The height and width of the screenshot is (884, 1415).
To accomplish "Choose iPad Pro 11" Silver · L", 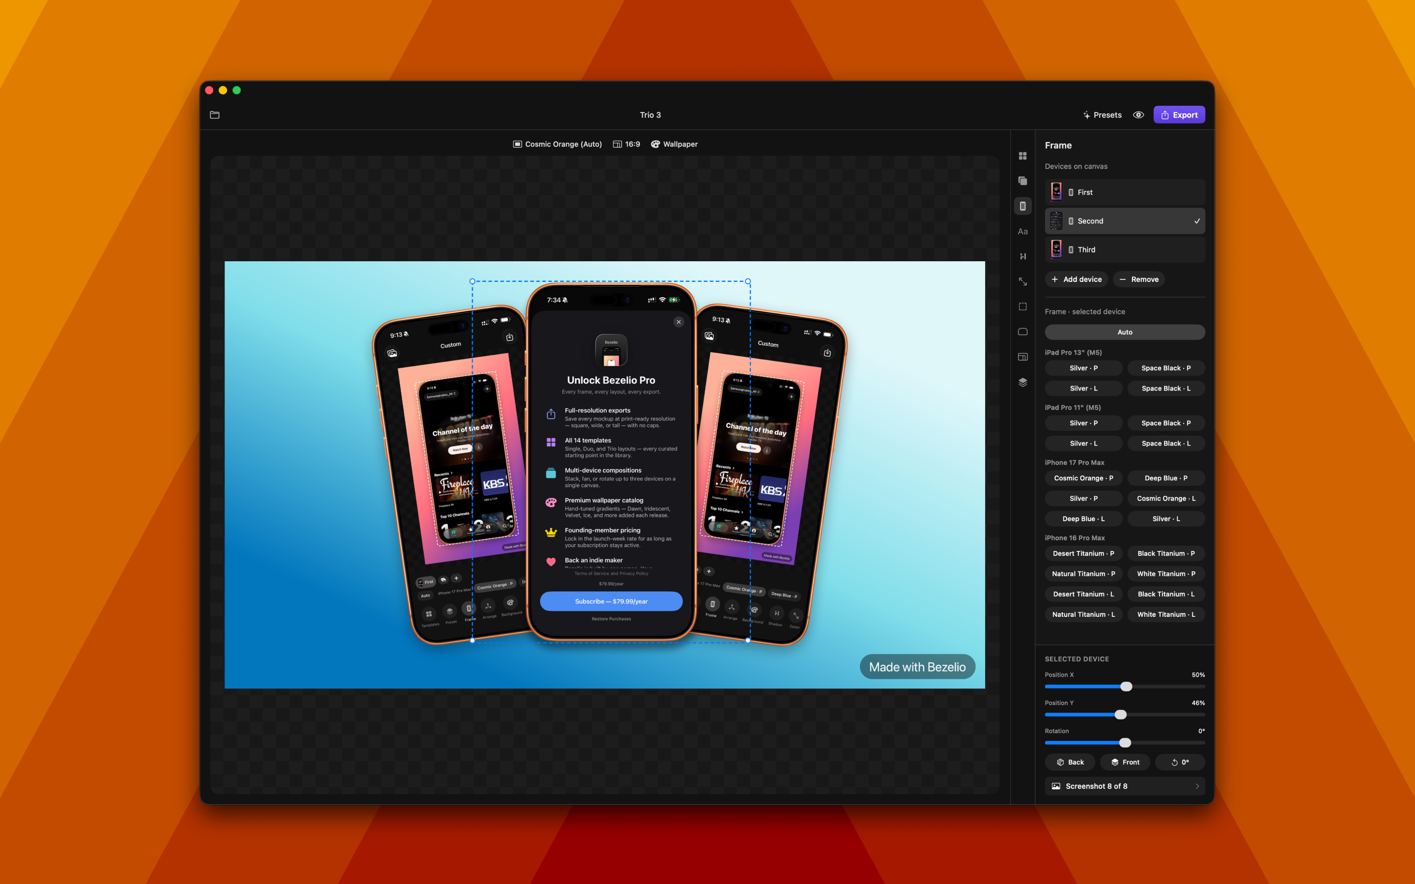I will 1083,444.
